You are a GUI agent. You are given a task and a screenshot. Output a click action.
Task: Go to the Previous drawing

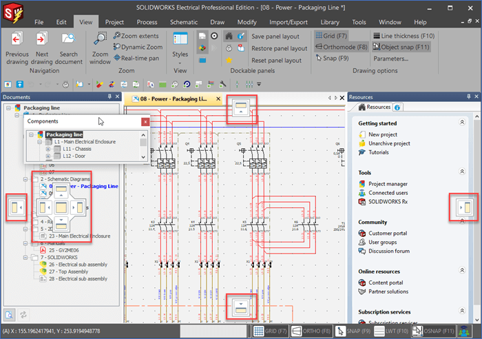tap(17, 49)
